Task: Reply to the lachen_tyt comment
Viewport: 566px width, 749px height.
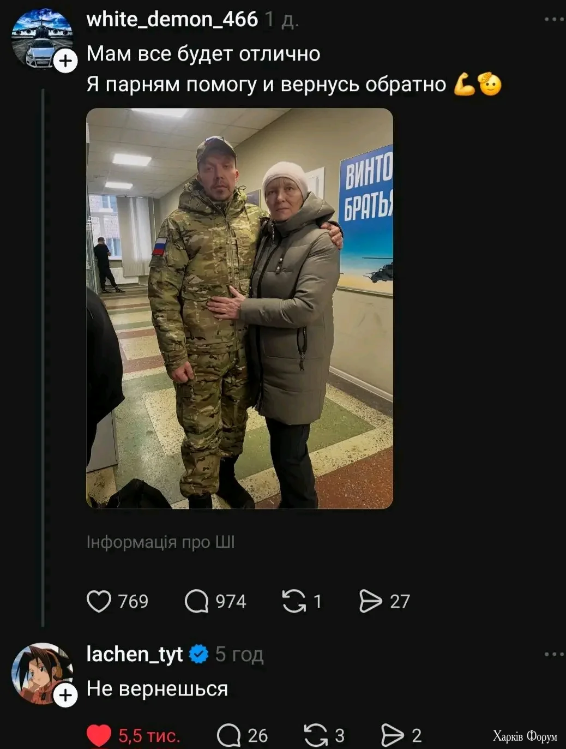Action: point(228,735)
